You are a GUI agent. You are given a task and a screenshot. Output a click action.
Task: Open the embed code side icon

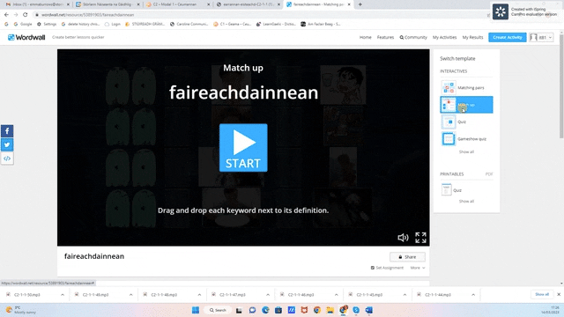(x=7, y=158)
